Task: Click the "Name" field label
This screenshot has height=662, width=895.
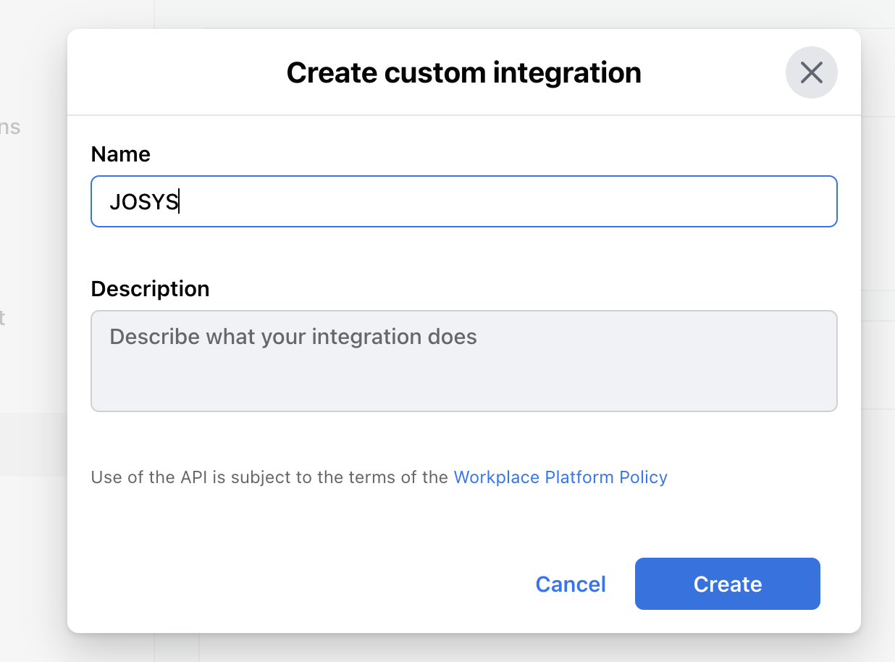Action: 120,154
